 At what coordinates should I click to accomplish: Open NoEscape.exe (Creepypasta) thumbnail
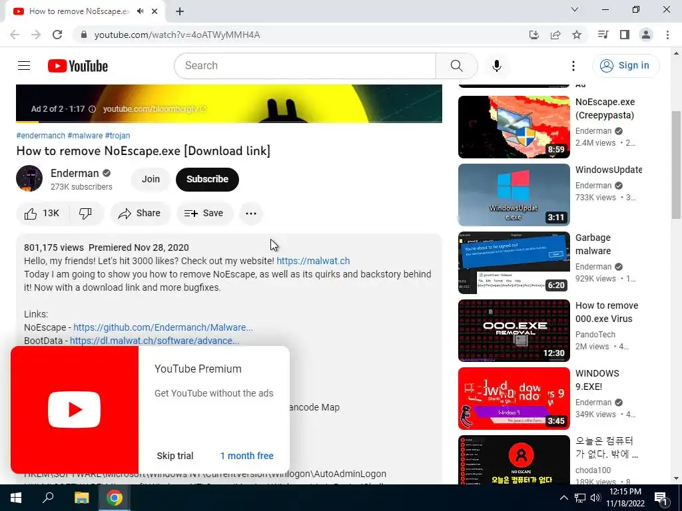pos(514,127)
